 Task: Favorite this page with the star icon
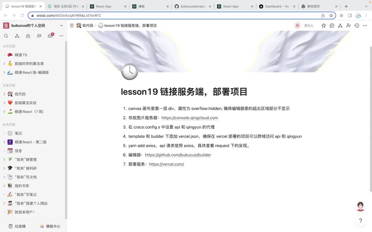coord(324,25)
